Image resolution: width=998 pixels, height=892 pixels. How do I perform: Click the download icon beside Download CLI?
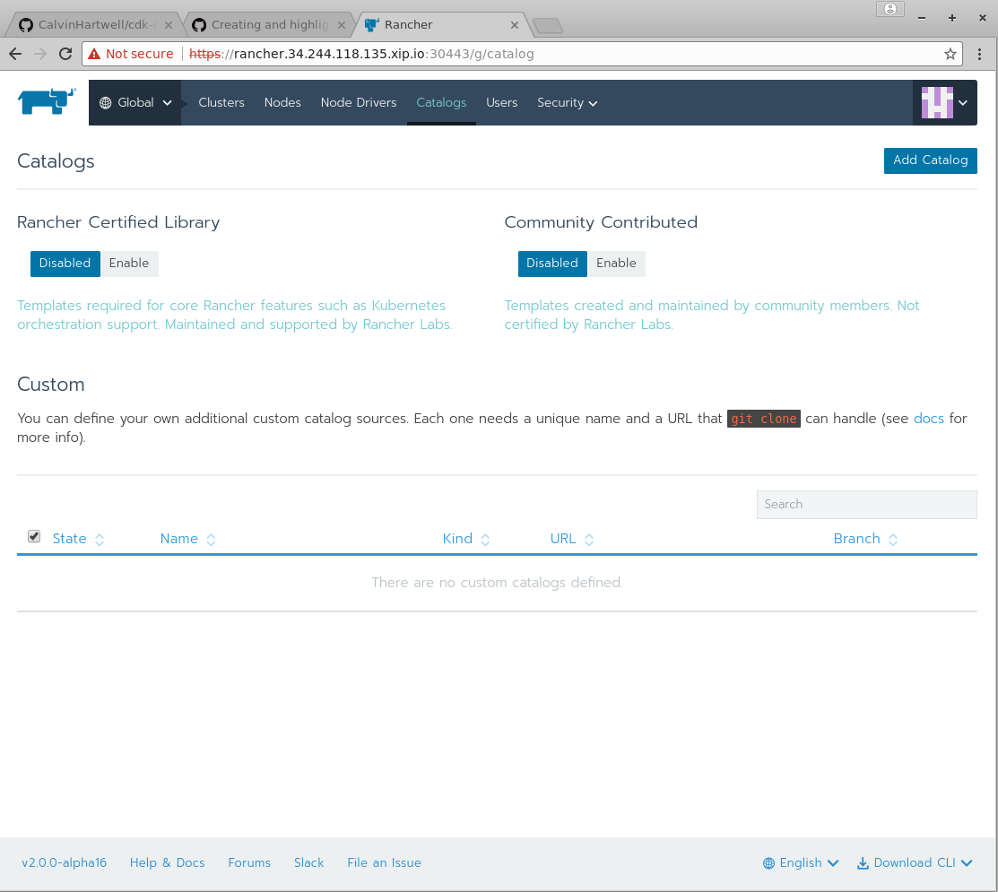coord(863,863)
